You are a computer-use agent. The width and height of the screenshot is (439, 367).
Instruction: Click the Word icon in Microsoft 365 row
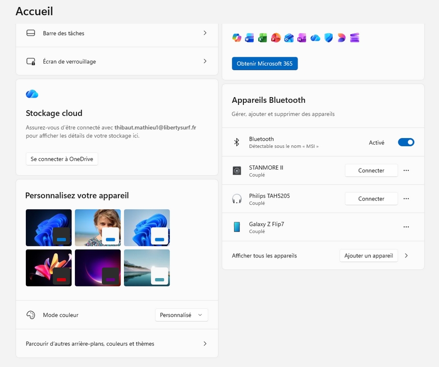click(x=249, y=38)
